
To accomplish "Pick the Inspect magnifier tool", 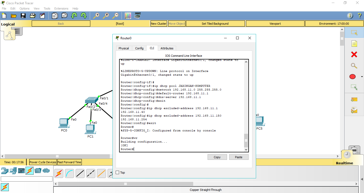I will [354, 66].
